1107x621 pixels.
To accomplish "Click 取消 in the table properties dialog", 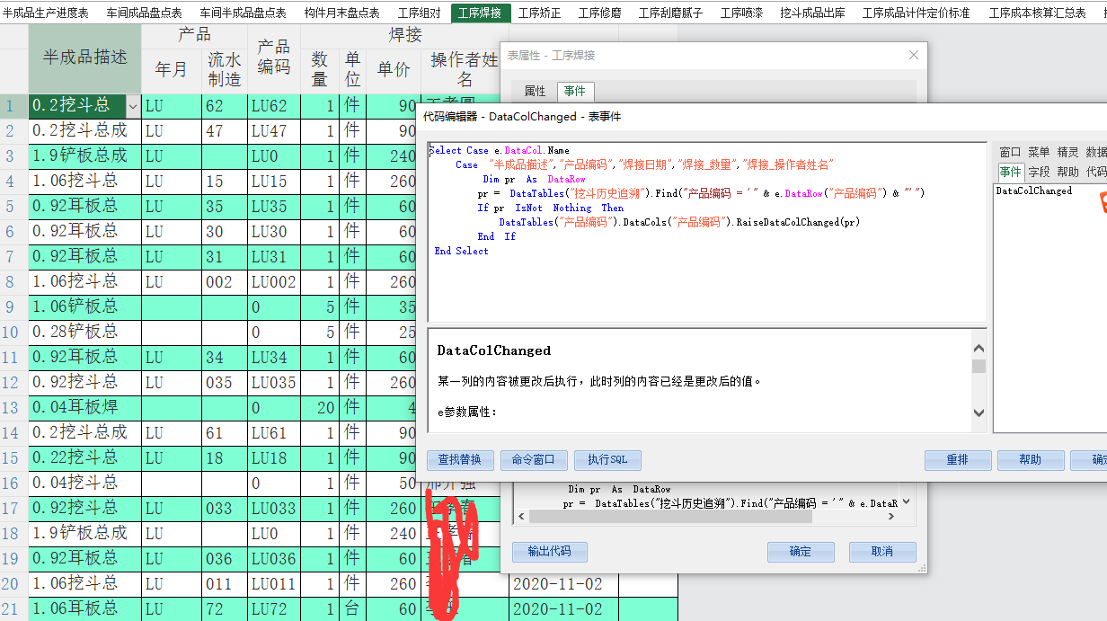I will click(x=882, y=552).
